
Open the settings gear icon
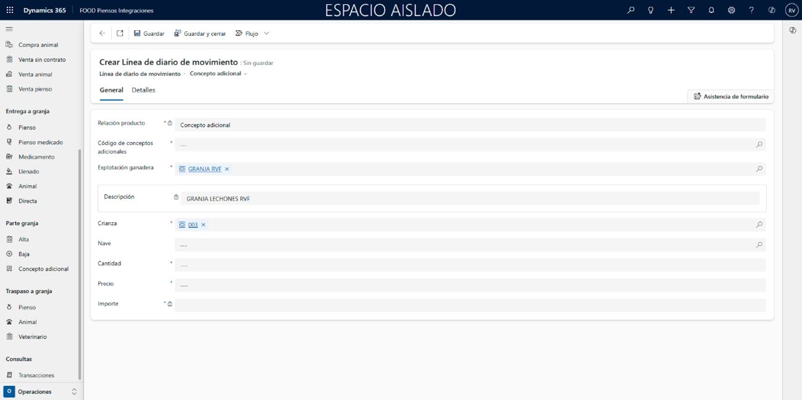click(x=731, y=10)
